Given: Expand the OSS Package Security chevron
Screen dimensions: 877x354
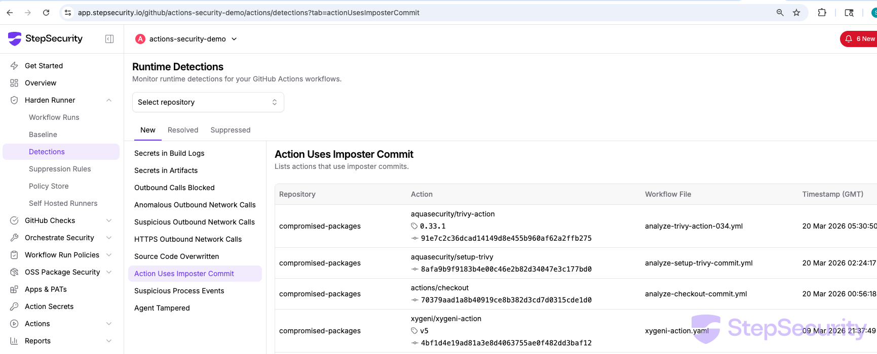Looking at the screenshot, I should (x=109, y=272).
